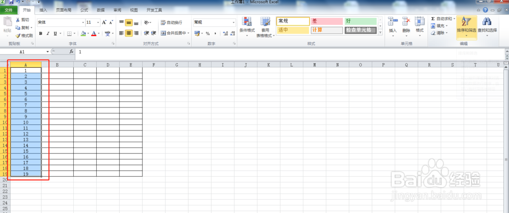Click the increase decimal icon
This screenshot has height=213, width=509.
coord(225,33)
